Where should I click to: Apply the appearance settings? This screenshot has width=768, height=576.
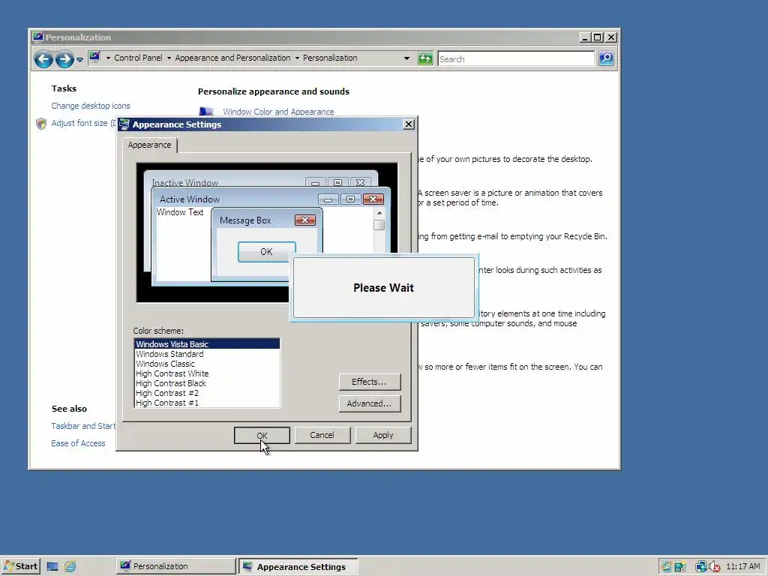[383, 435]
